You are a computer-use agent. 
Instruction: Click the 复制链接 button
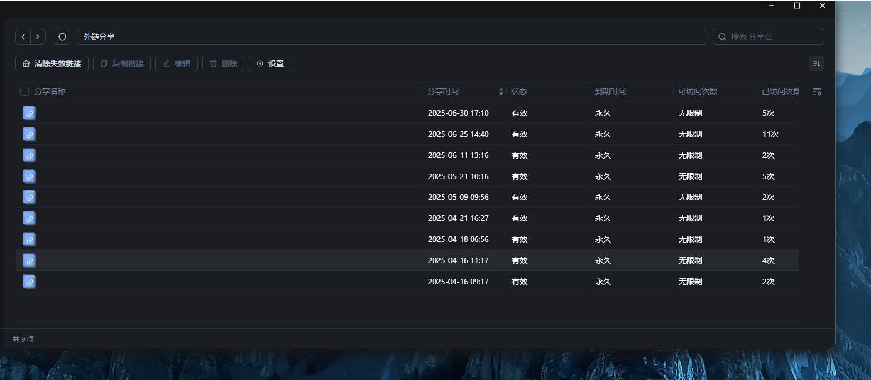(122, 63)
